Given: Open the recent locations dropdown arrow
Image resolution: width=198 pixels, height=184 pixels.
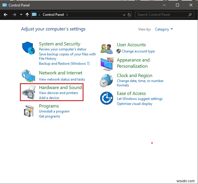Looking at the screenshot, I should [21, 15].
